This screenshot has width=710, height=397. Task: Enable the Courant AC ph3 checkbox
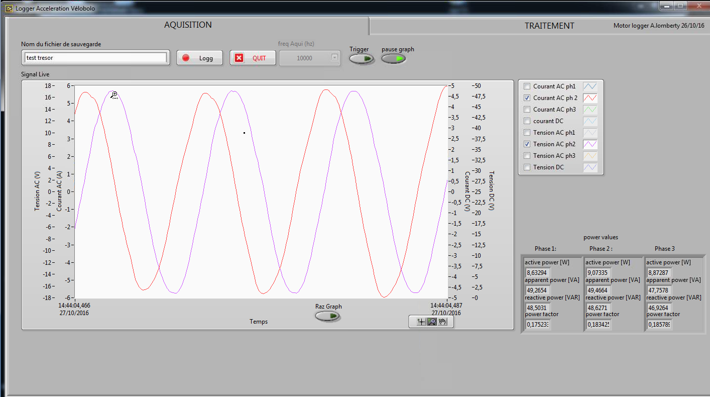coord(527,110)
